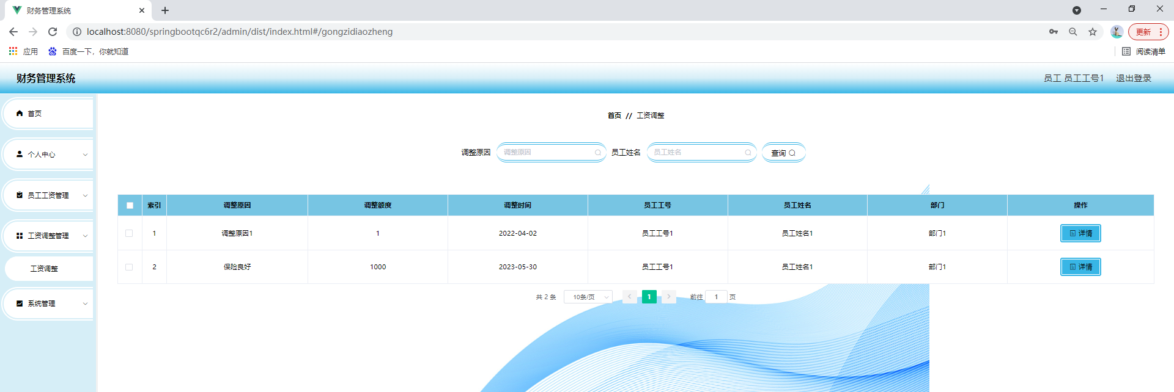Open the 10条/页 page size dropdown

click(x=588, y=297)
